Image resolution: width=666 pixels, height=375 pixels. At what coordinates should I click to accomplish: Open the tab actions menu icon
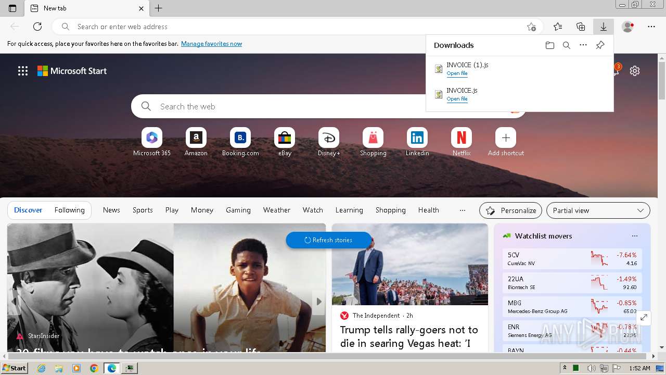[x=12, y=8]
